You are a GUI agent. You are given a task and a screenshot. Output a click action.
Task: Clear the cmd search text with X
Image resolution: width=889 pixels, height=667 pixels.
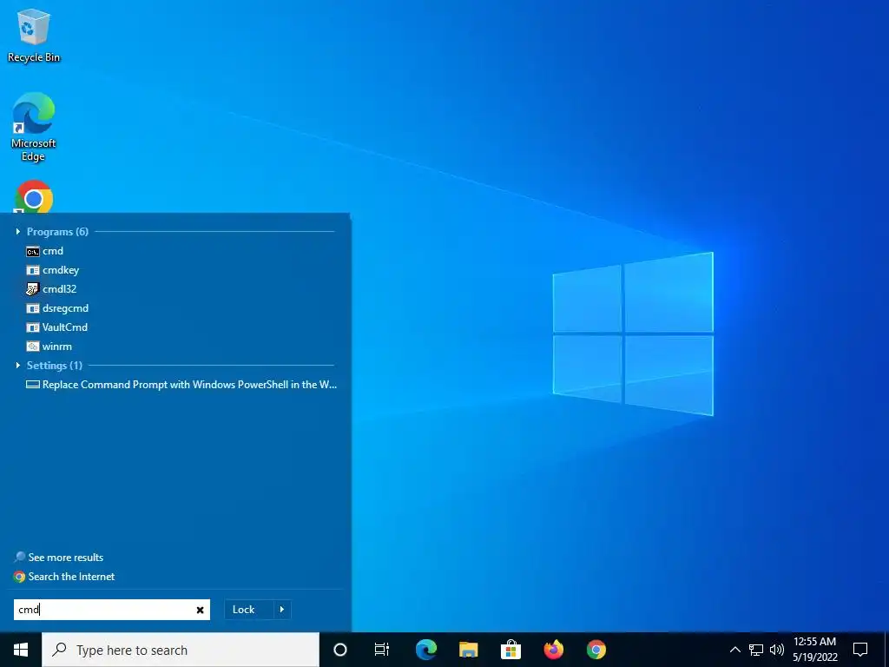pyautogui.click(x=201, y=610)
